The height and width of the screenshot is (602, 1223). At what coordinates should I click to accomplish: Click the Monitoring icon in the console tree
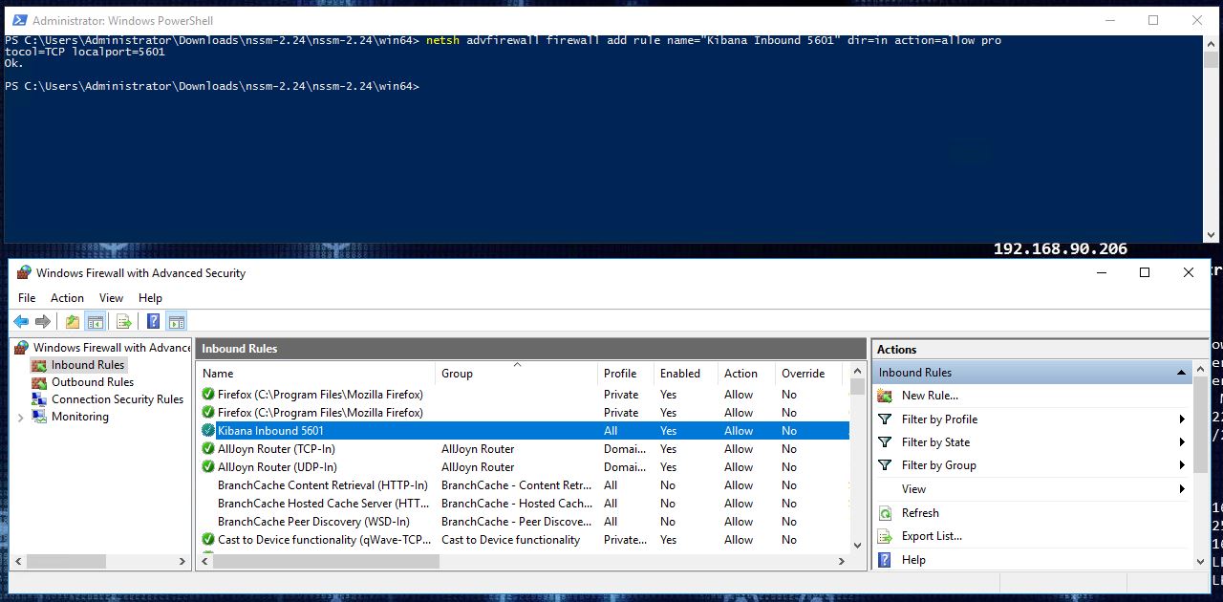click(39, 417)
